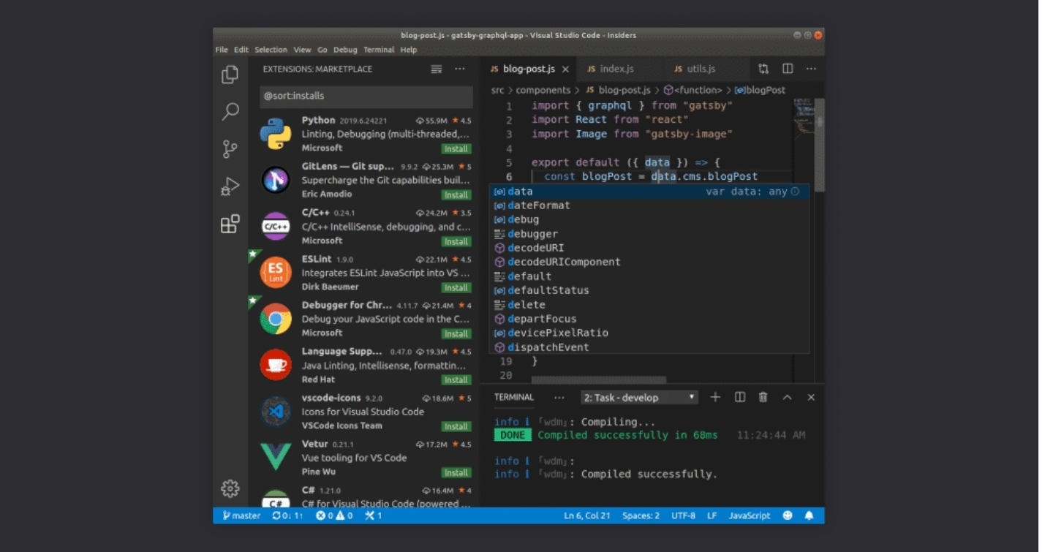This screenshot has width=1053, height=552.
Task: Click the sync changes status icon
Action: tap(287, 515)
